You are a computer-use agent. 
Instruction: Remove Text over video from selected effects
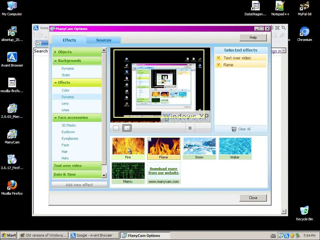pyautogui.click(x=218, y=58)
